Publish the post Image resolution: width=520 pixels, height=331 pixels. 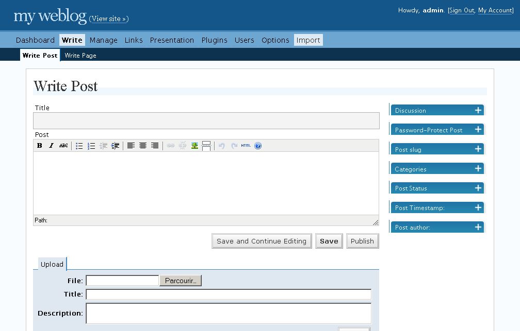pos(362,241)
